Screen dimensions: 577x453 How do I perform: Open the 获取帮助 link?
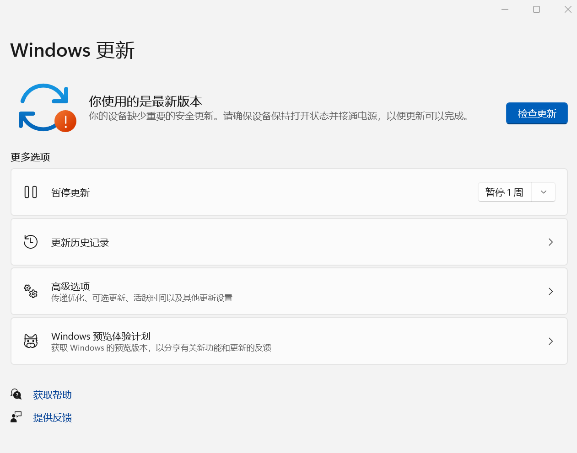53,394
